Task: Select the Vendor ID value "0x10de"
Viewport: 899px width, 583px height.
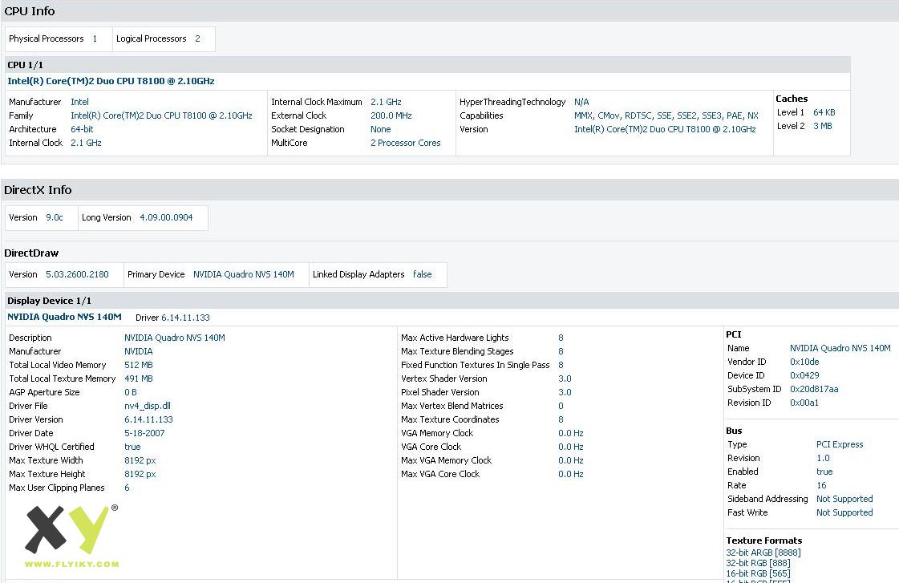Action: click(x=804, y=362)
